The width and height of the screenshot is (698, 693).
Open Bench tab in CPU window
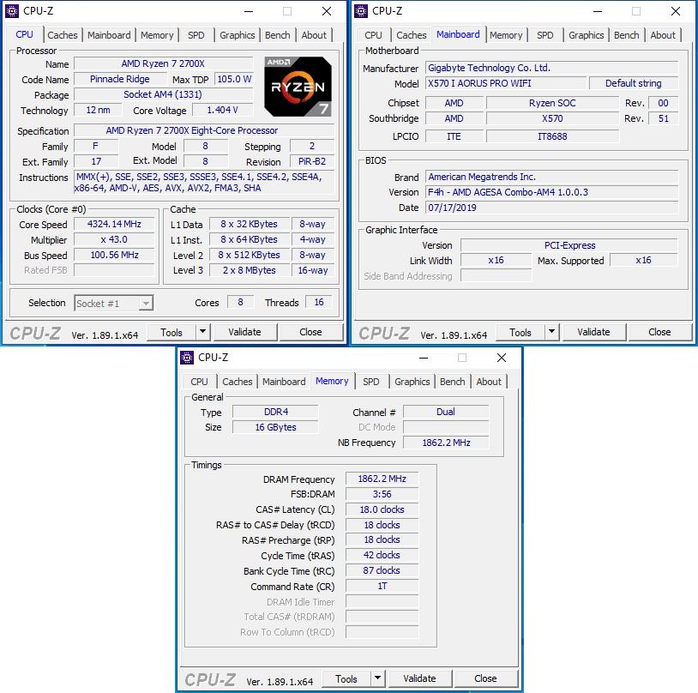coord(277,35)
